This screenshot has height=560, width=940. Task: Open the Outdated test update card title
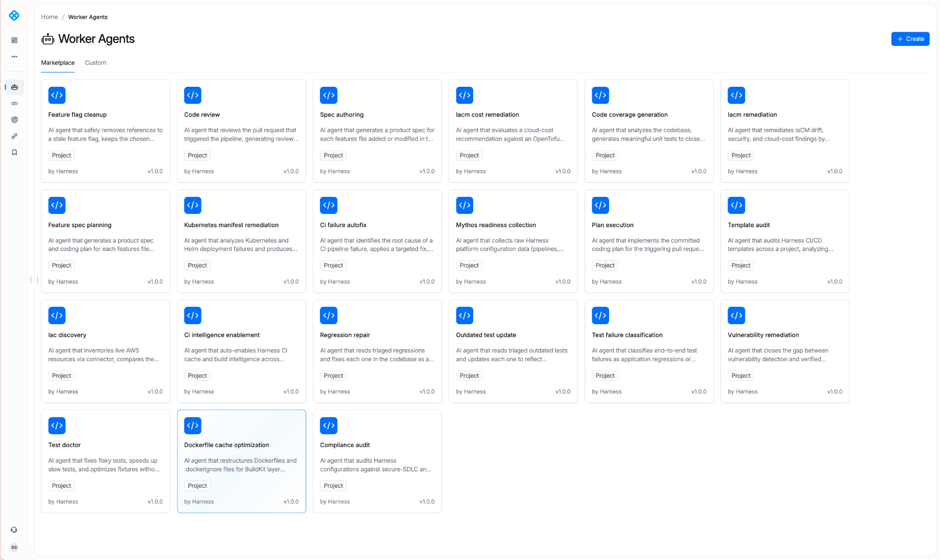point(486,335)
